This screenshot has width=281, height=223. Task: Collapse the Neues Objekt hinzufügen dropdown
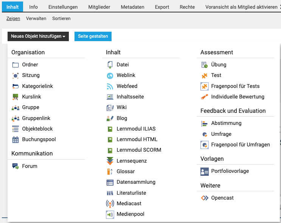[x=38, y=37]
